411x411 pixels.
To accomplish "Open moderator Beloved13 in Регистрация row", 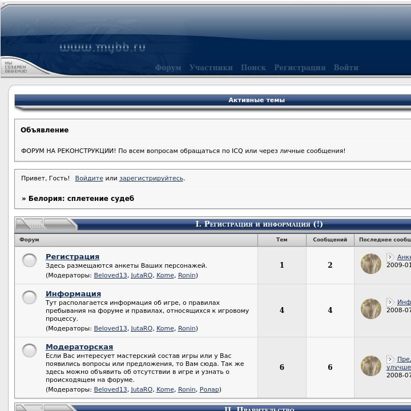I will tap(110, 275).
